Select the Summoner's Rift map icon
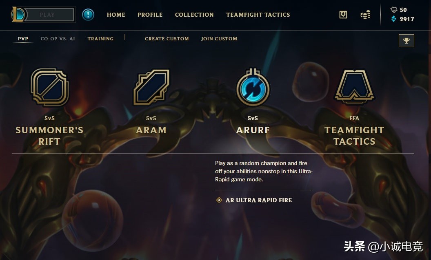Viewport: 431px width, 260px height. tap(50, 87)
